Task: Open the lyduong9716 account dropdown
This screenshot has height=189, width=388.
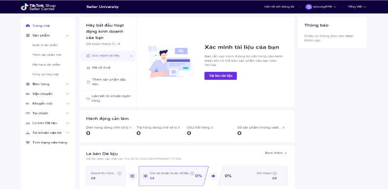Action: (x=321, y=7)
